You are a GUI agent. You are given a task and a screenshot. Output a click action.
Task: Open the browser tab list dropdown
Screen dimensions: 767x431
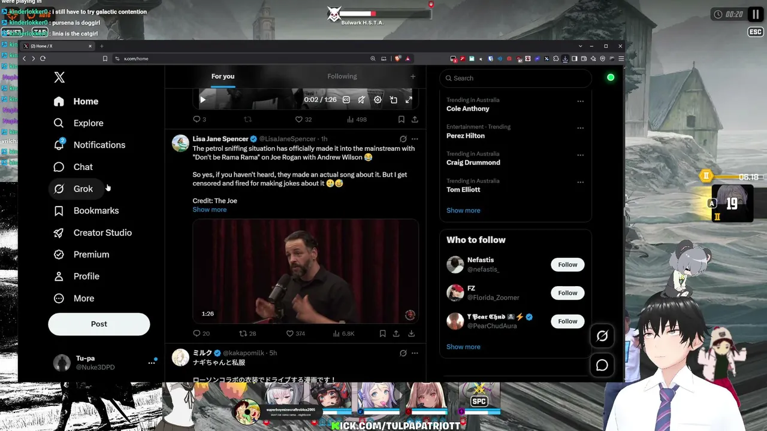tap(580, 46)
